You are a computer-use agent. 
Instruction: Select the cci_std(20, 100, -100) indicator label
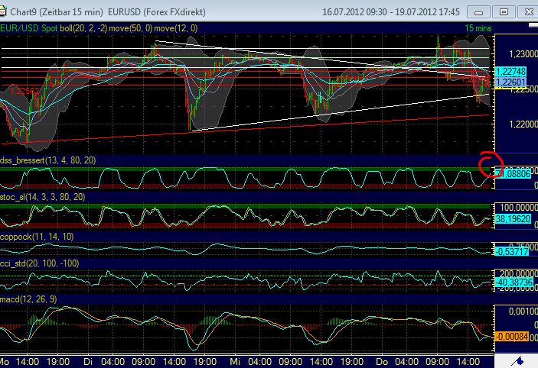pyautogui.click(x=40, y=263)
